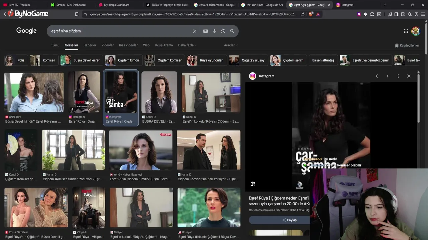Open Posta Gazetesi image result thumbnail

[36, 208]
